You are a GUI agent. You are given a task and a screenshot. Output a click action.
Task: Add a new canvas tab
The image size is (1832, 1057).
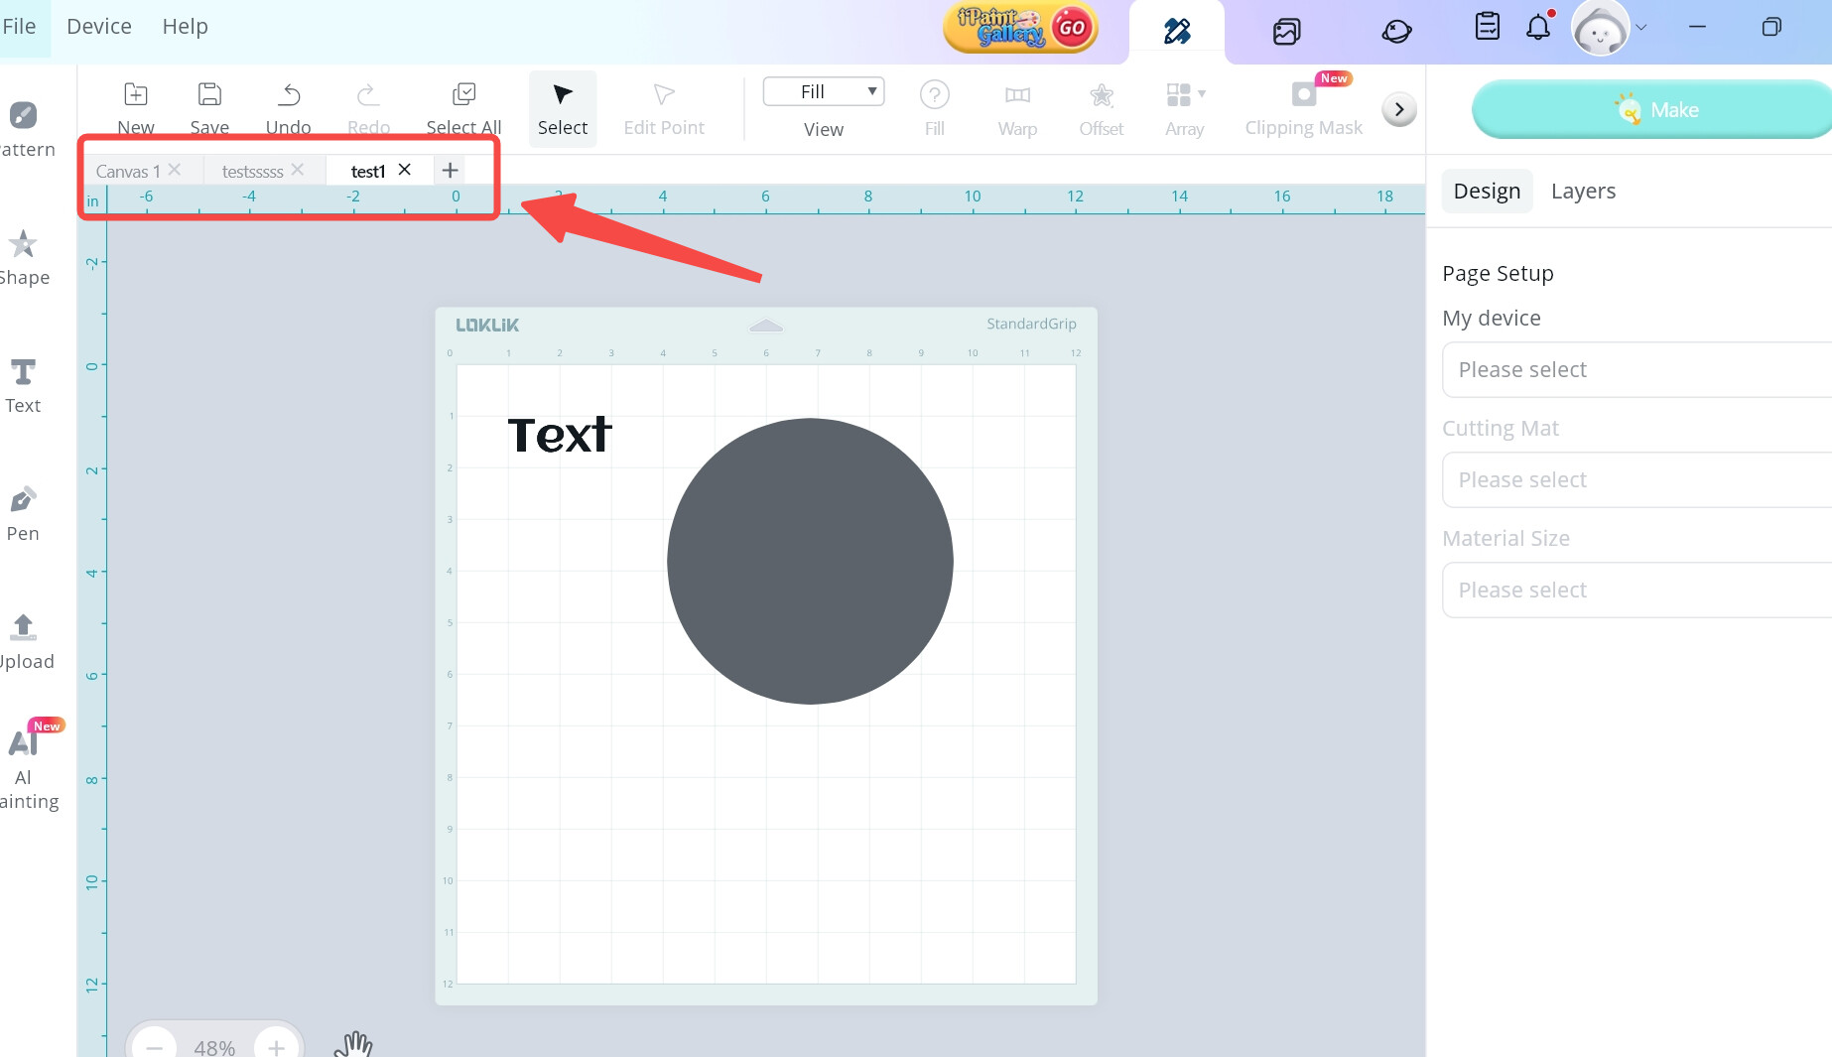point(450,170)
